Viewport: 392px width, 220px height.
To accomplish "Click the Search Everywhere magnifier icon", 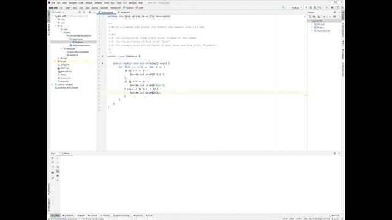I will point(342,7).
